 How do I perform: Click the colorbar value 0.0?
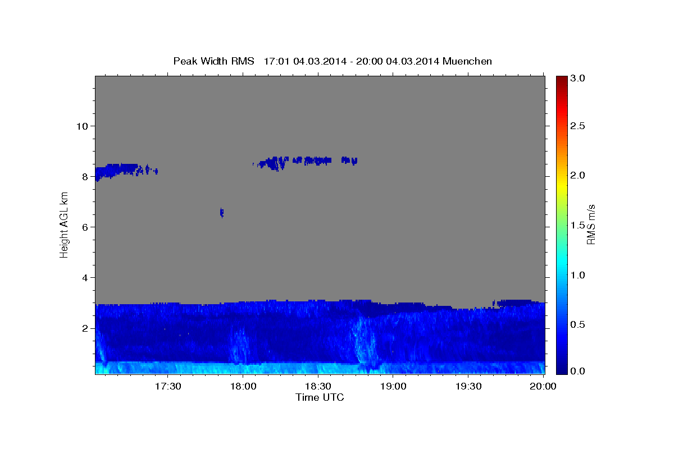click(579, 372)
